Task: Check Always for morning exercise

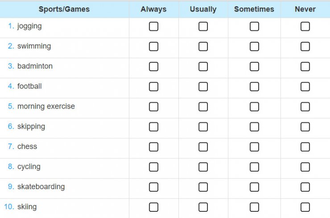Action: tap(153, 107)
